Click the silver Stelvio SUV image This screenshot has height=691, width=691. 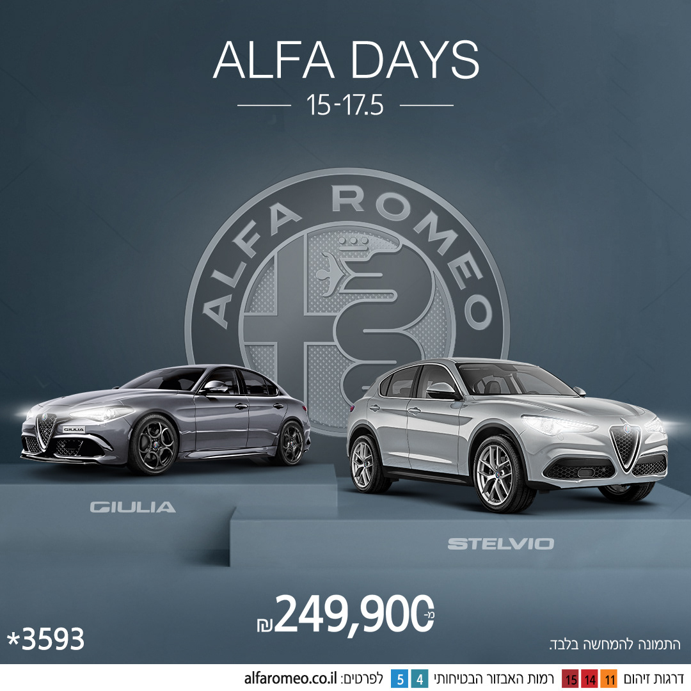coord(507,434)
